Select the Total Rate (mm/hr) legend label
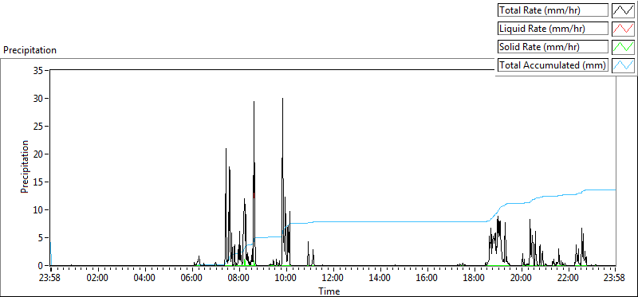This screenshot has width=638, height=297. pyautogui.click(x=553, y=10)
